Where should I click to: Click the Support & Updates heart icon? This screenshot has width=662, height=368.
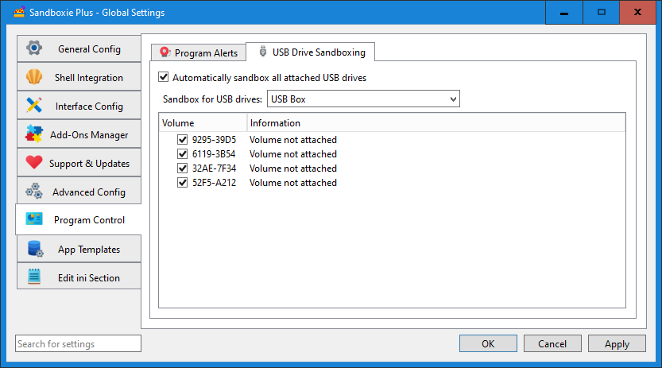34,163
